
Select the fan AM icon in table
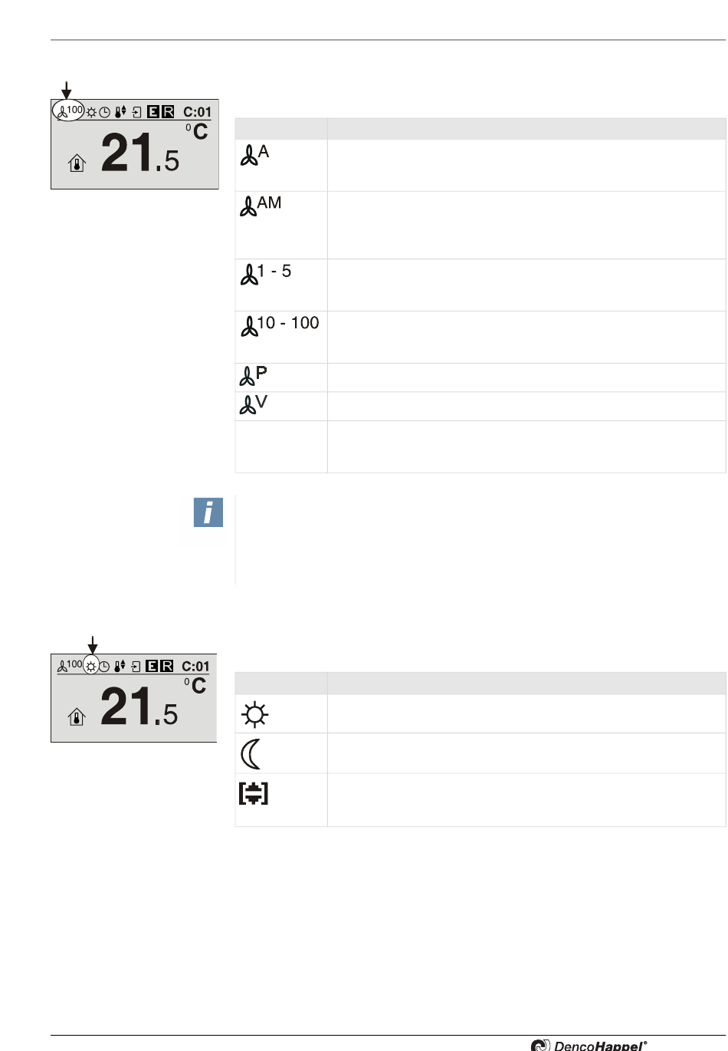261,206
